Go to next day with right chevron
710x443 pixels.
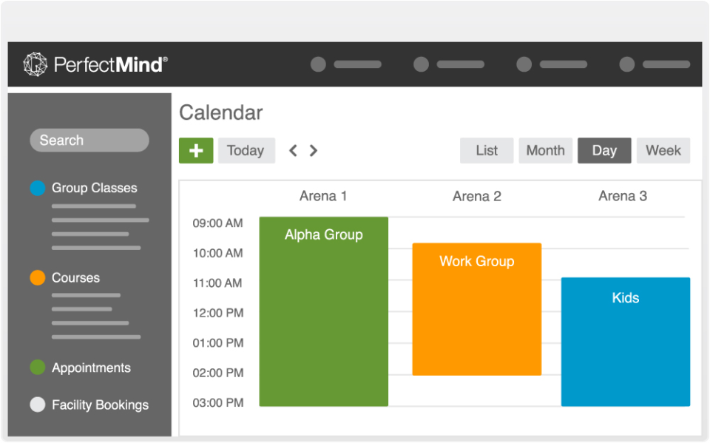click(x=314, y=151)
